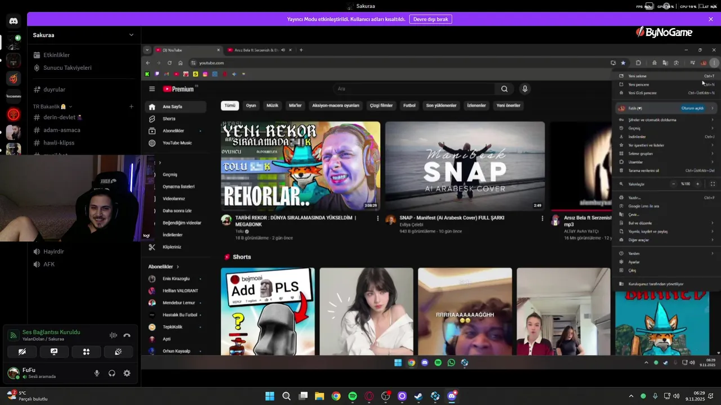
Task: Open Ayarlar in the Chrome menu
Action: point(667,262)
